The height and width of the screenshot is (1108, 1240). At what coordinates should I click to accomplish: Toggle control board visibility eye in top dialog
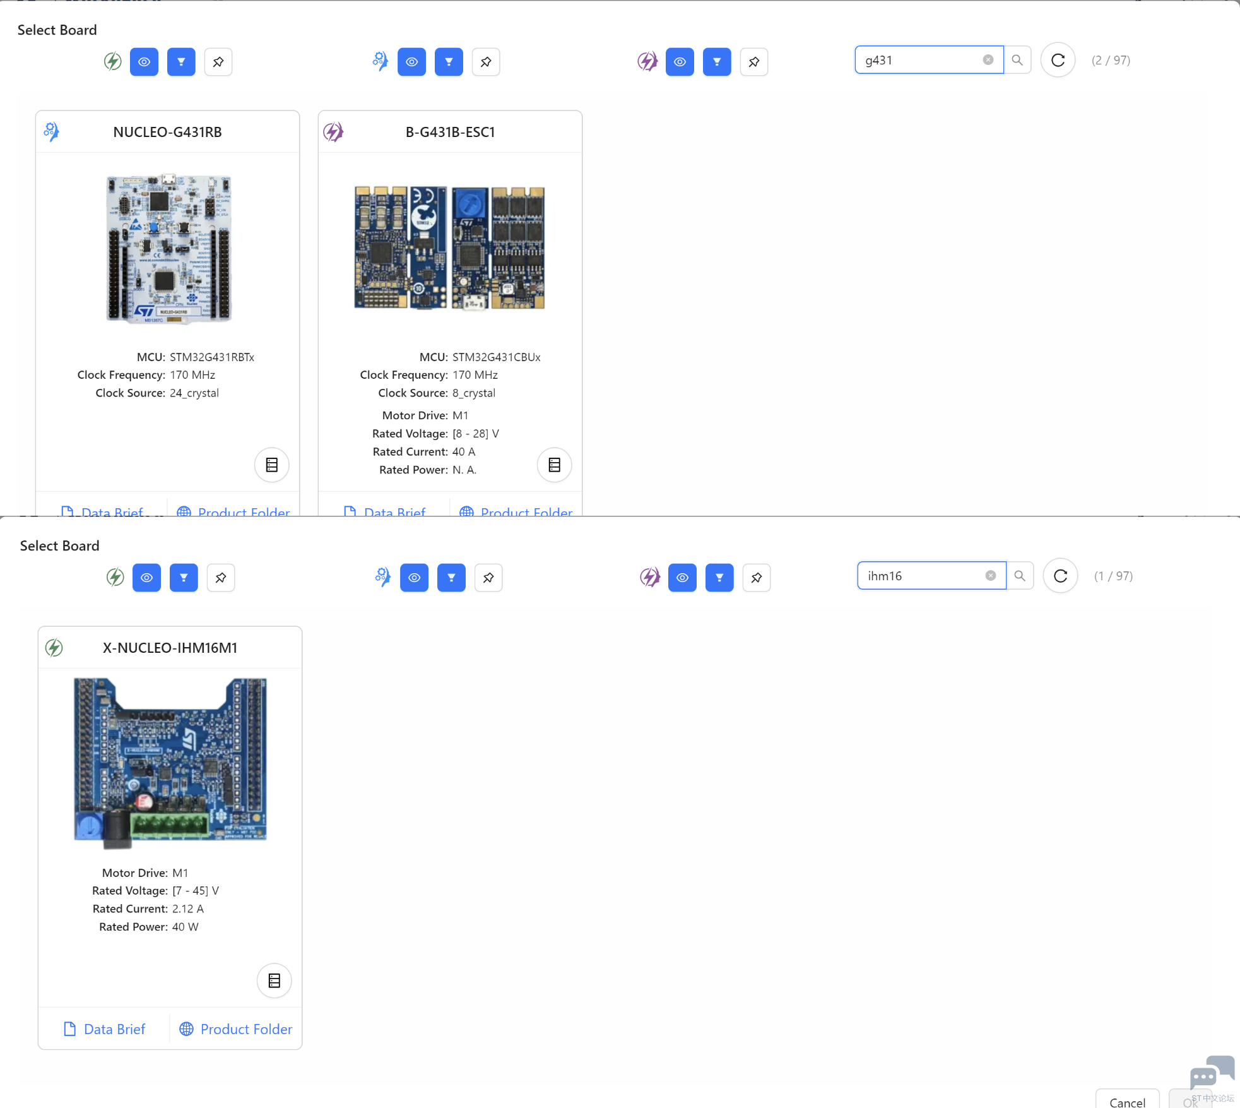pos(411,62)
